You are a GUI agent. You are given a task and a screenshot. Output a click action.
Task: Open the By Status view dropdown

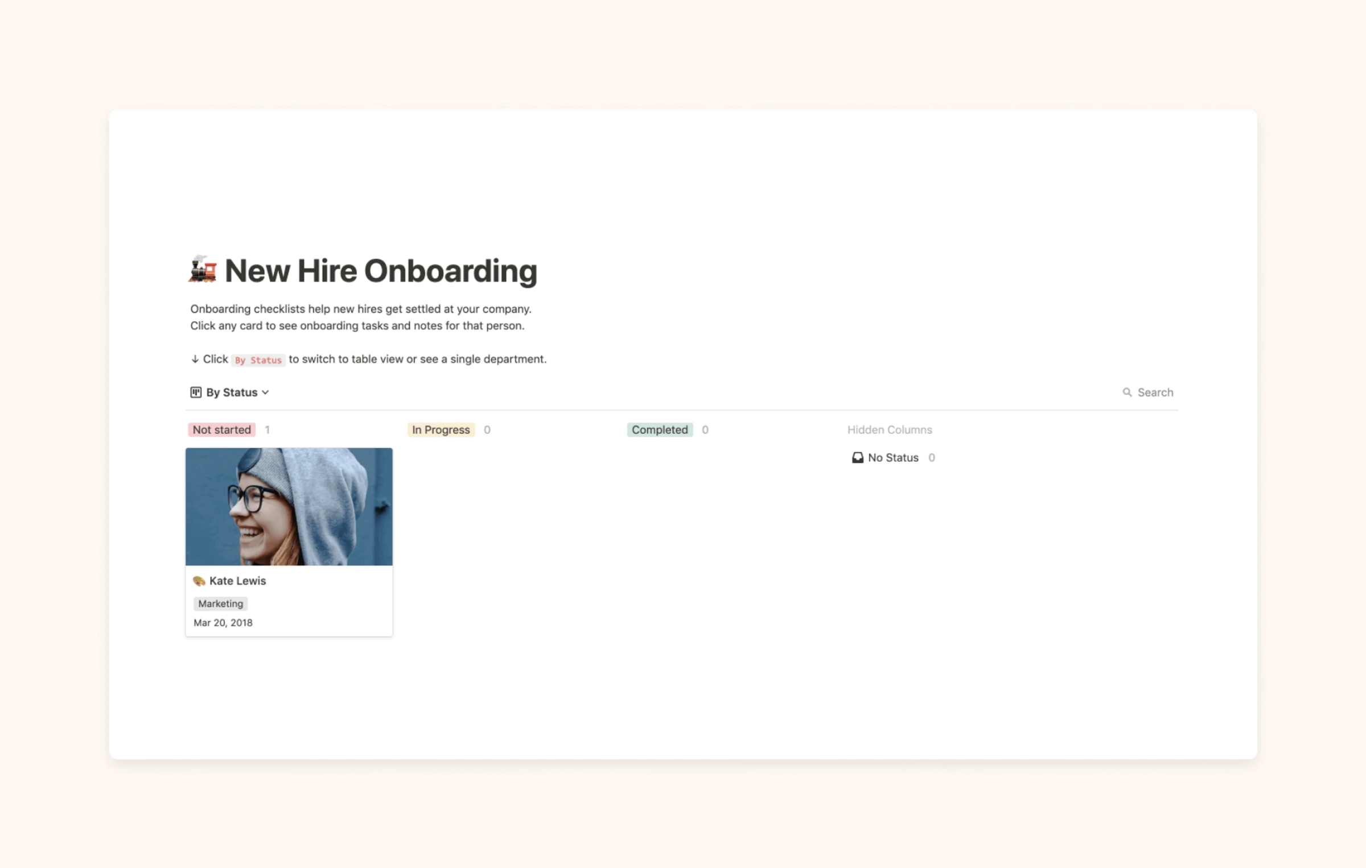231,392
